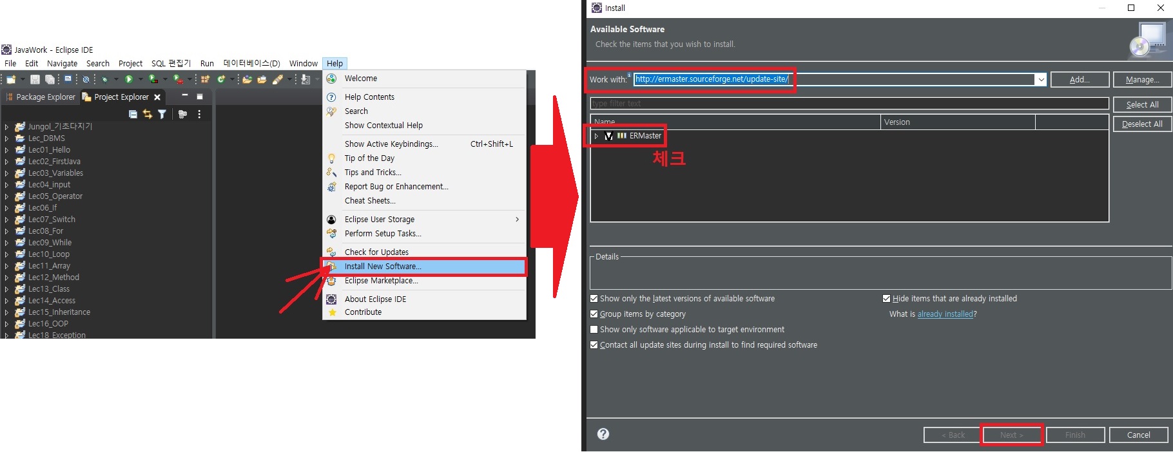This screenshot has height=452, width=1173.
Task: Click the Select Working Set icon
Action: point(182,114)
